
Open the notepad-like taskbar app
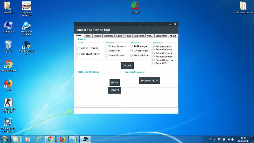pyautogui.click(x=74, y=139)
